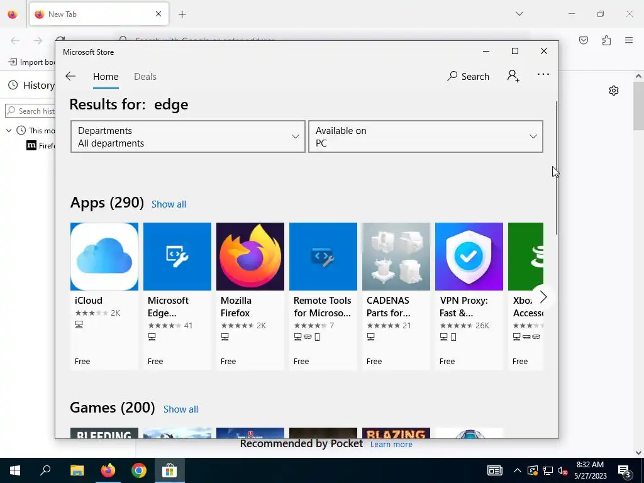
Task: Click Microsoft Store taskbar icon
Action: point(170,470)
